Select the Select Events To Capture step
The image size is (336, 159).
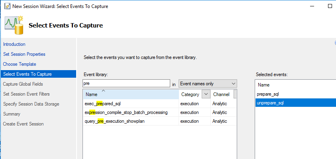point(38,74)
